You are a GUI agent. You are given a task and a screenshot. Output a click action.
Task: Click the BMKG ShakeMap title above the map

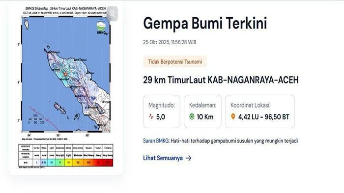[66, 9]
